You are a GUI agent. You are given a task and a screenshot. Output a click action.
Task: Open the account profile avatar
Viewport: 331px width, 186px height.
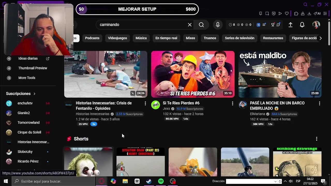pos(316,25)
